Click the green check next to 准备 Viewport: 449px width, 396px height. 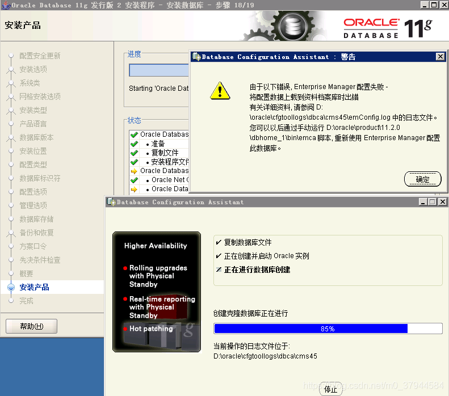click(x=134, y=144)
